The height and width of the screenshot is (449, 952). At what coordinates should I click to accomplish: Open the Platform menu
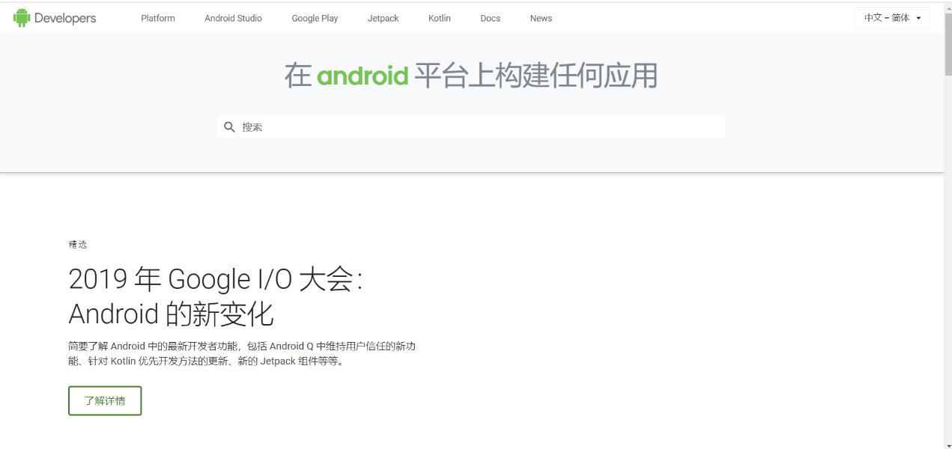tap(157, 18)
